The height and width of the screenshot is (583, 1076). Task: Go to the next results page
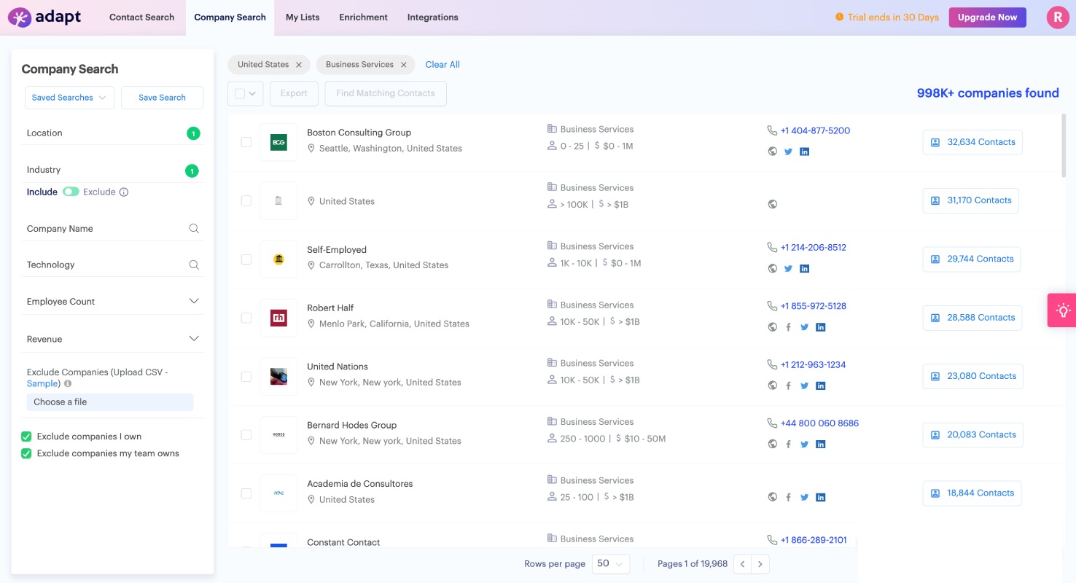pos(760,564)
